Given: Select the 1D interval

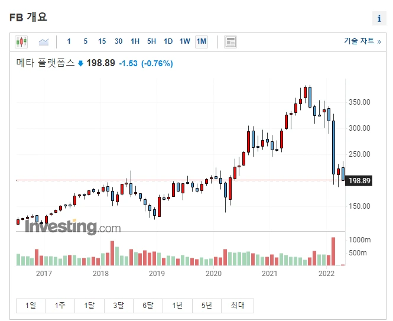Looking at the screenshot, I should point(168,41).
